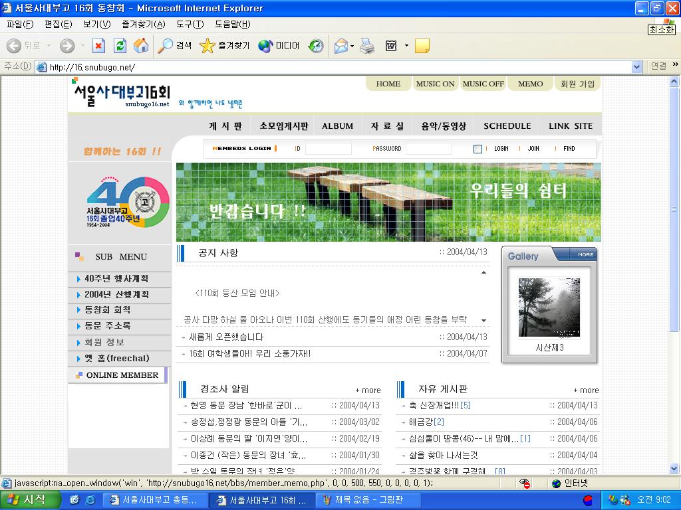Open the Forward button history dropdown

(x=82, y=46)
